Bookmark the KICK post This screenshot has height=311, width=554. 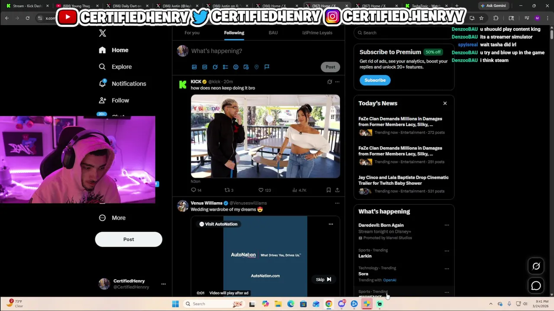click(x=329, y=190)
